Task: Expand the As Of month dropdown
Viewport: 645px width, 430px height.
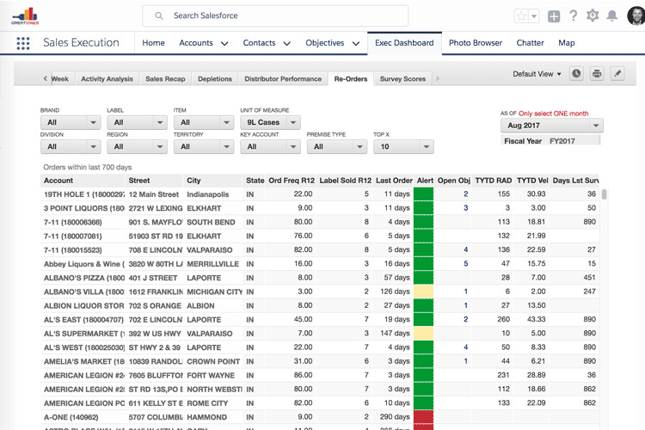Action: click(x=551, y=126)
